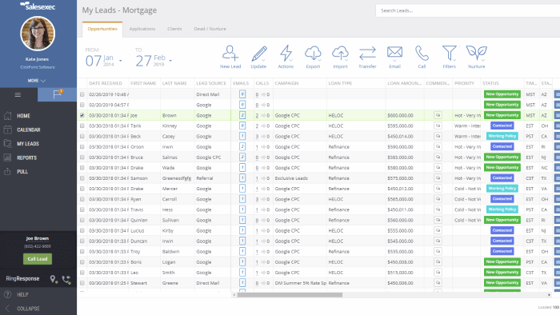Switch to the Dead / Nurture tab
The image size is (560, 315).
pos(210,29)
